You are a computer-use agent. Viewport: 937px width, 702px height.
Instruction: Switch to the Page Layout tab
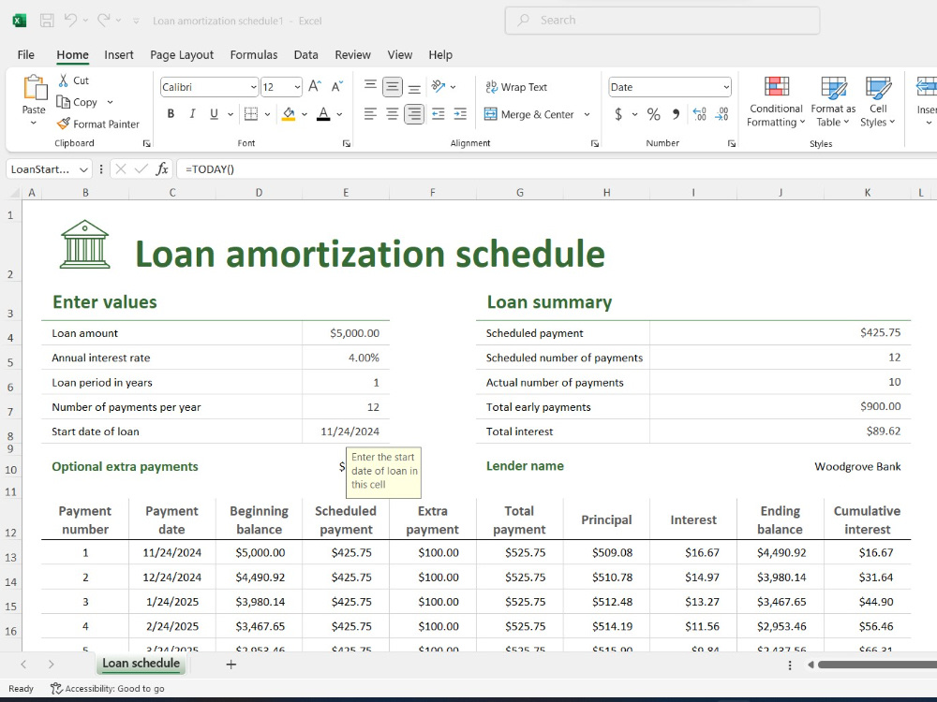(182, 55)
